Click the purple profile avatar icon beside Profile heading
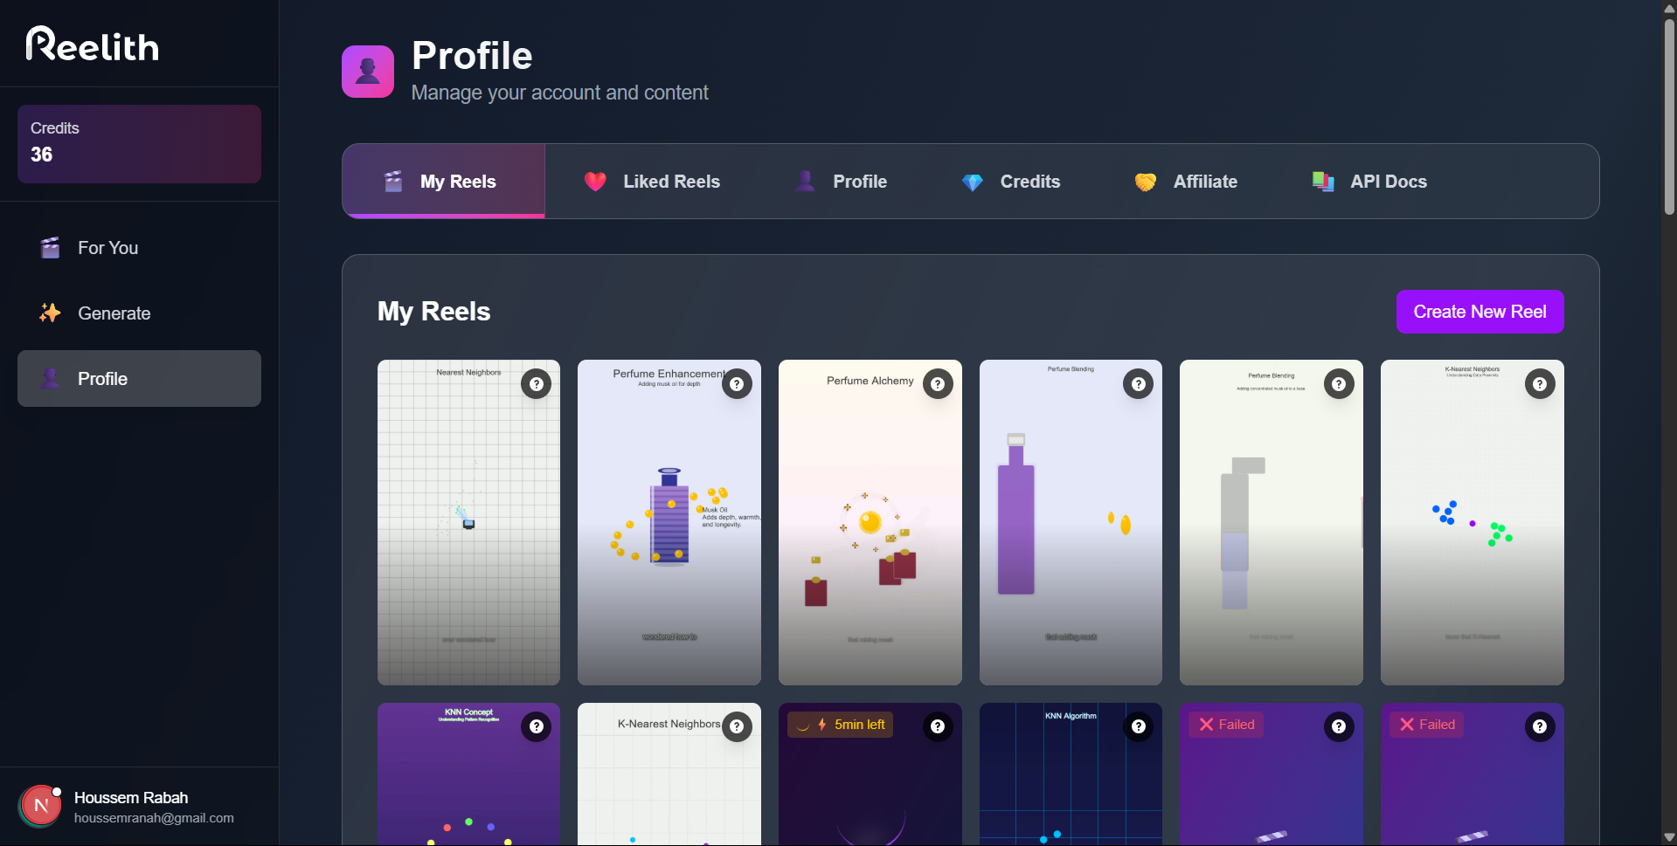This screenshot has width=1677, height=846. point(368,72)
